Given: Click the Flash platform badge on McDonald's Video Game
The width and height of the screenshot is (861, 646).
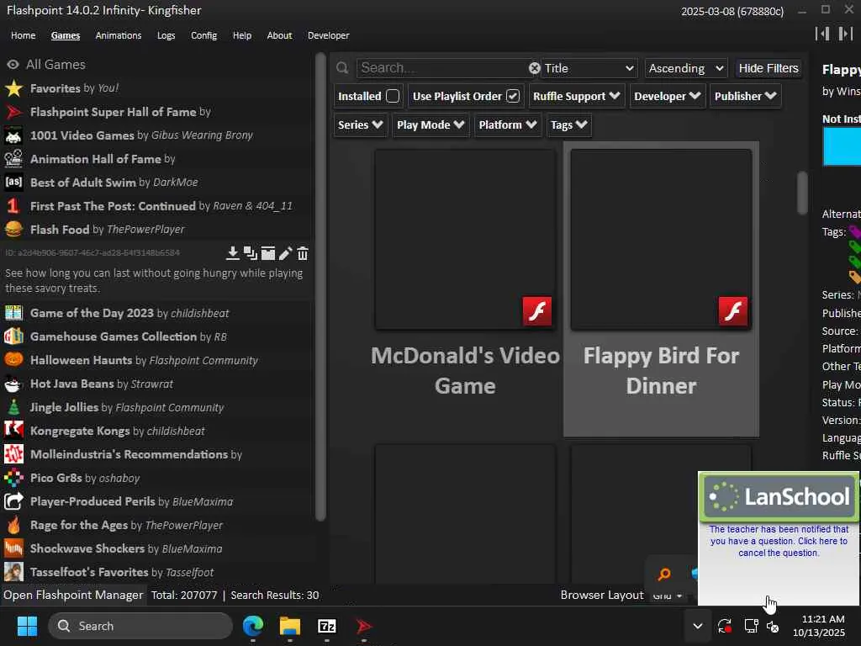Looking at the screenshot, I should 537,311.
